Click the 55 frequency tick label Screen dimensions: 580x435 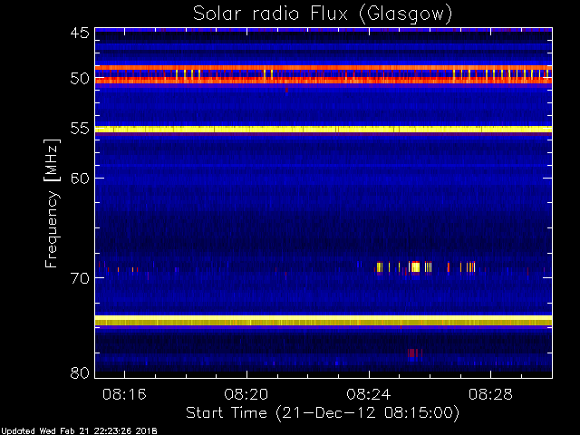80,129
